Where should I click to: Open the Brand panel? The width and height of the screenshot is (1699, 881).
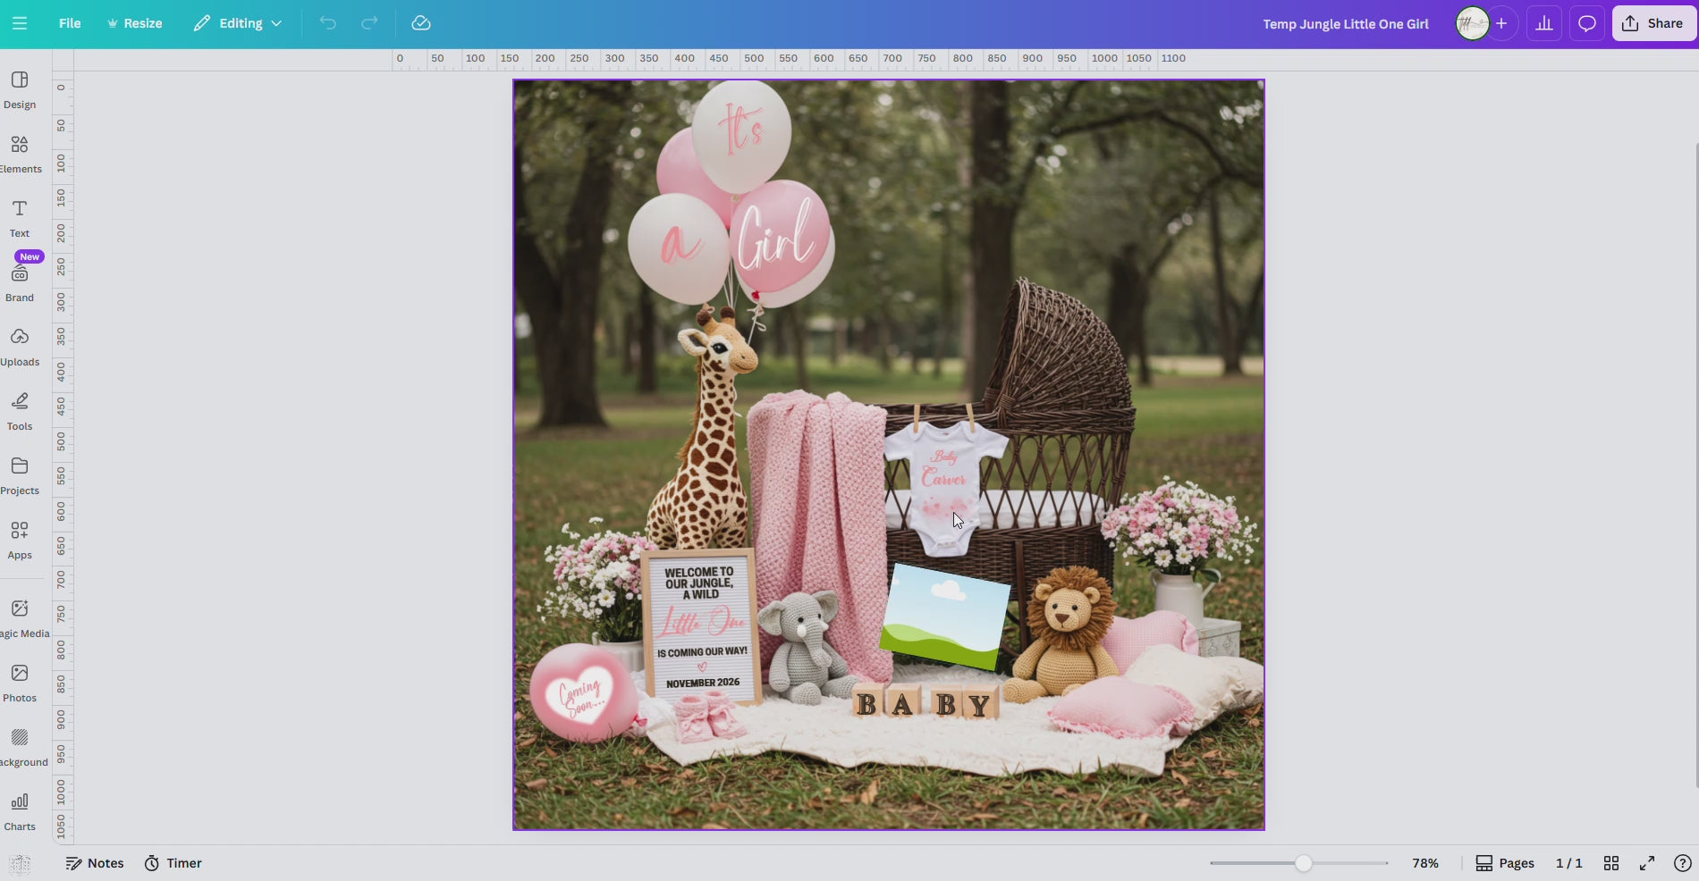[19, 281]
